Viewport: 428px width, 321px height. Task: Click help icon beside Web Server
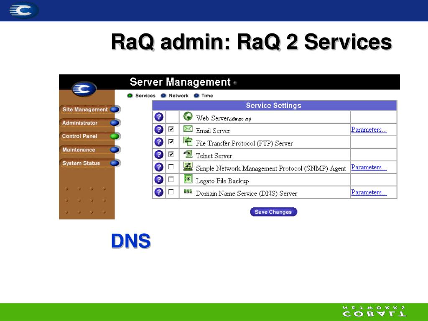[159, 117]
